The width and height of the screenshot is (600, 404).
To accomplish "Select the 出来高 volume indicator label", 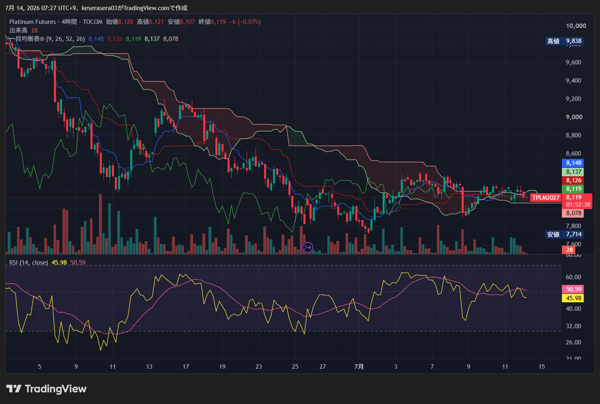I will 19,30.
